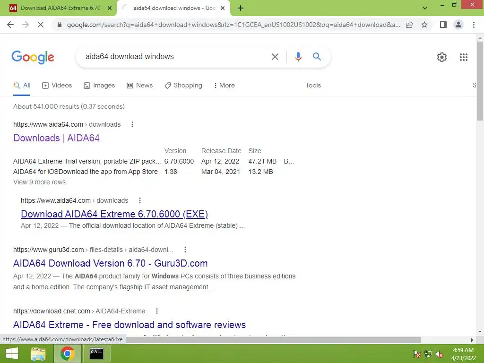Open Action Center flag tray icon
The width and height of the screenshot is (484, 363).
tap(417, 354)
